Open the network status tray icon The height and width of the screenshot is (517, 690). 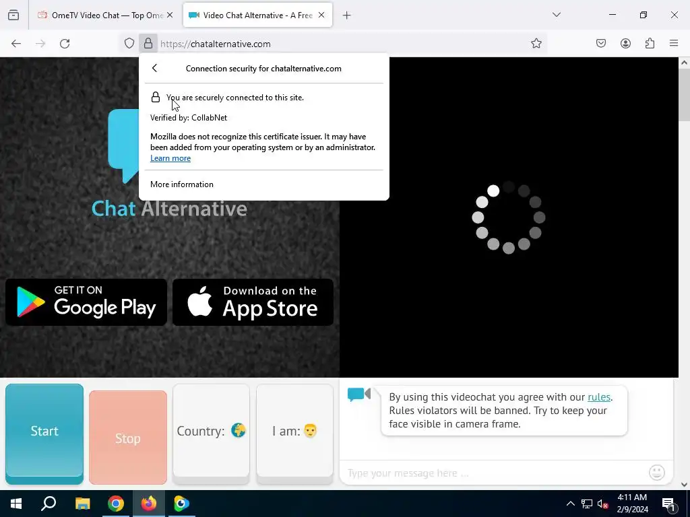pyautogui.click(x=587, y=504)
